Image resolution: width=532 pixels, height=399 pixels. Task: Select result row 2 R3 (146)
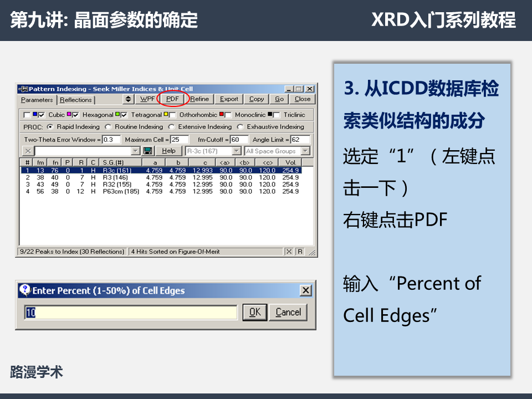point(161,177)
